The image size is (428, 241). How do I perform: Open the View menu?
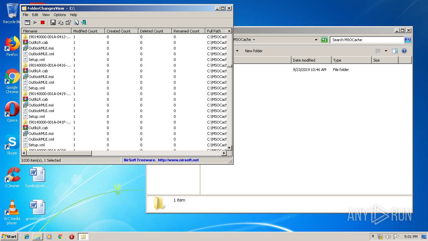46,15
